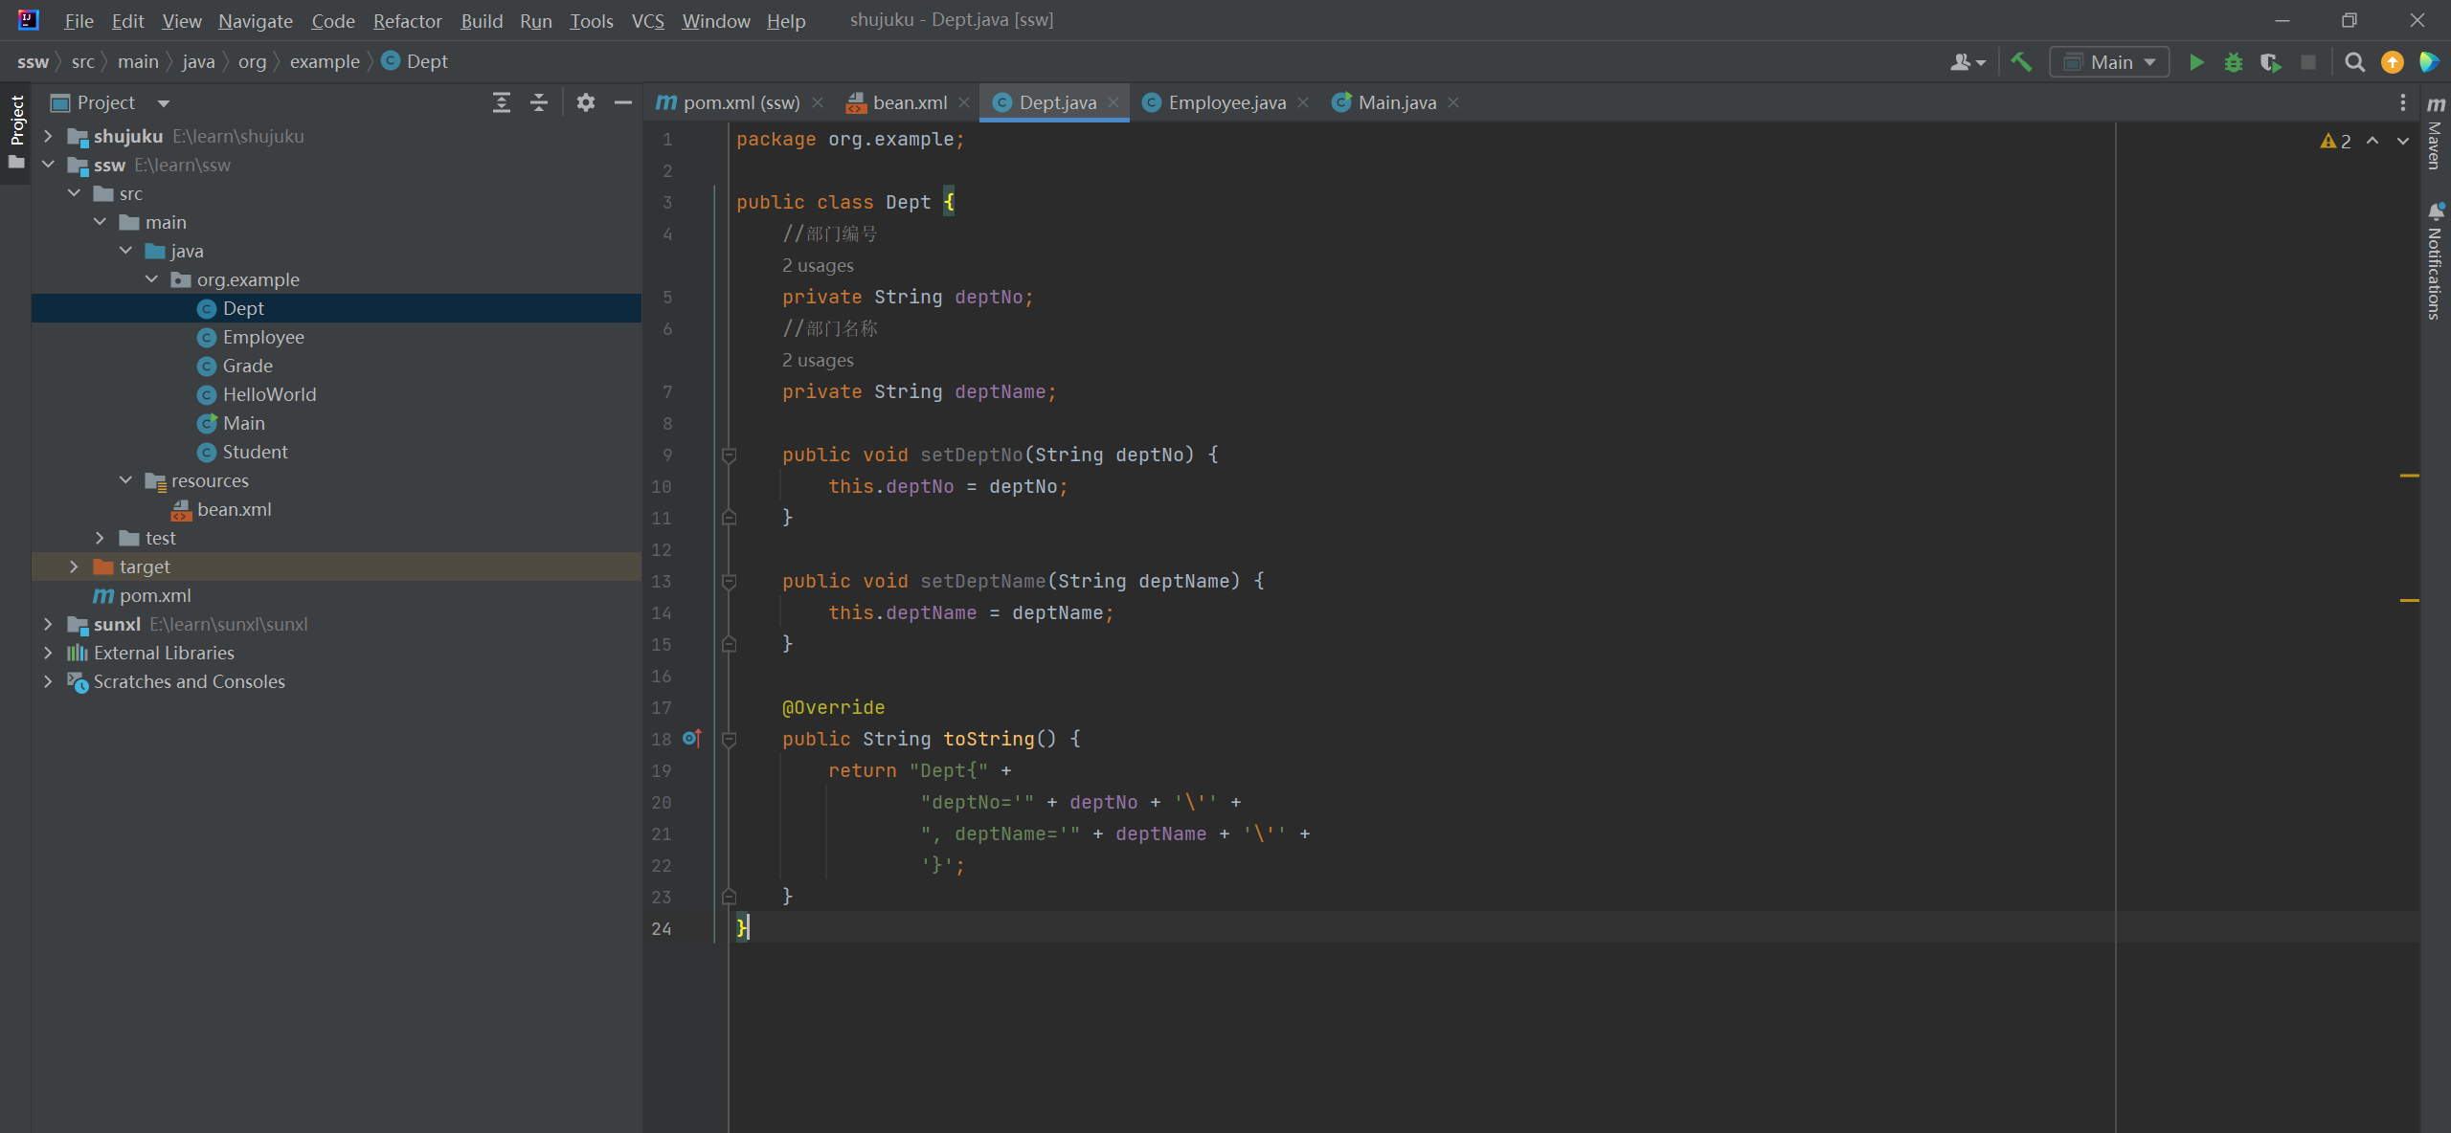The image size is (2451, 1133).
Task: Open Project panel settings gear
Action: [x=586, y=102]
